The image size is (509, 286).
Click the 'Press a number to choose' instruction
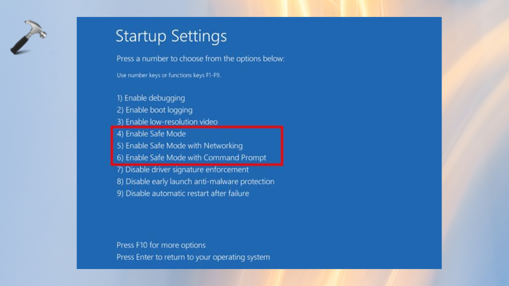tap(200, 58)
